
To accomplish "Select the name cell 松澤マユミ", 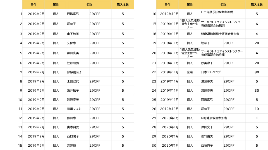I will coord(74,109).
